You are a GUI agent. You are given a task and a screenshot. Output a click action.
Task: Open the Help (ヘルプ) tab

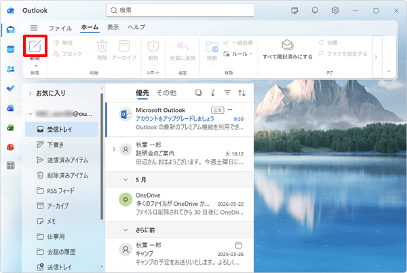pyautogui.click(x=136, y=27)
